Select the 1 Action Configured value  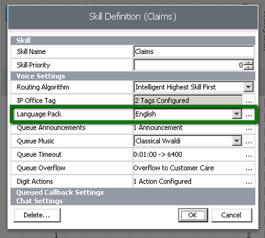(162, 181)
